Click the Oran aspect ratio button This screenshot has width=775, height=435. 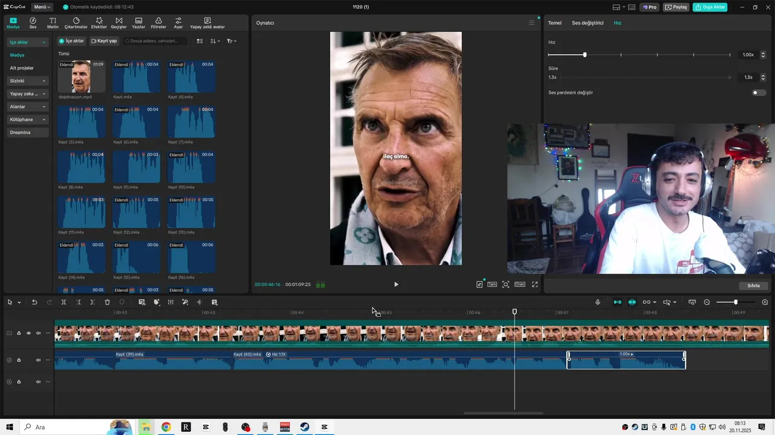point(519,285)
